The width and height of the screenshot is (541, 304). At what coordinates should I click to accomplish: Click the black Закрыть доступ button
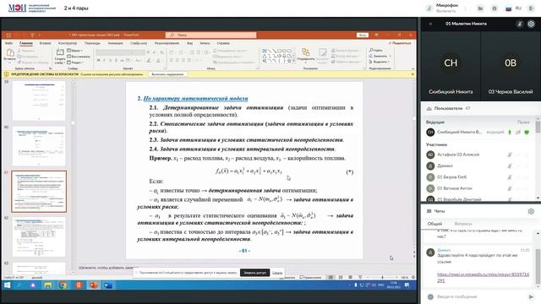255,273
